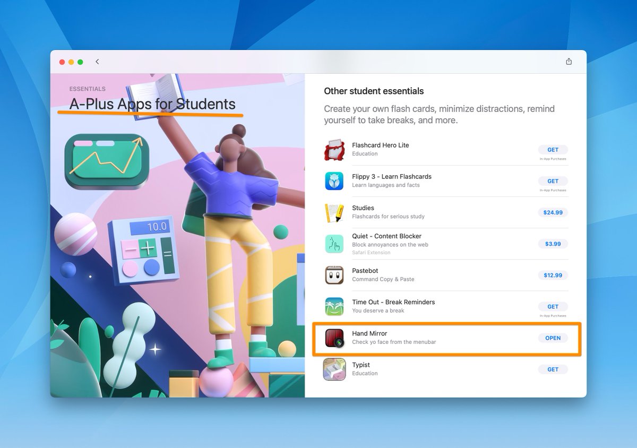Get Flashcard Hero Lite
637x448 pixels.
tap(553, 150)
